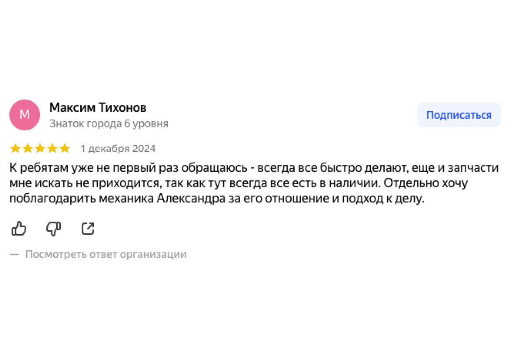
Task: Open Максим Тихонов's profile name link
Action: click(98, 107)
